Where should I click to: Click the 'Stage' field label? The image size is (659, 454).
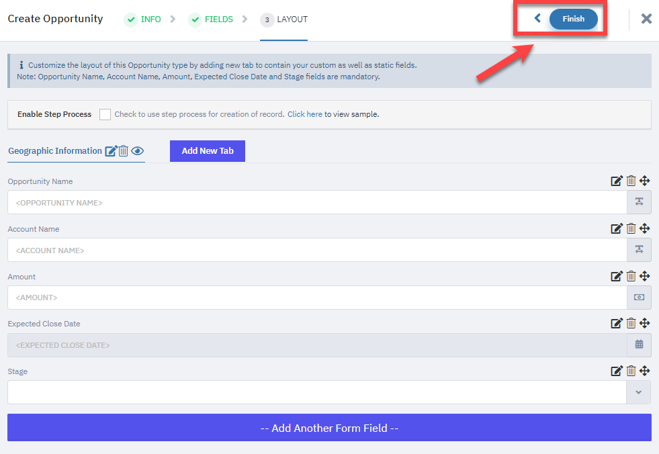pyautogui.click(x=17, y=371)
